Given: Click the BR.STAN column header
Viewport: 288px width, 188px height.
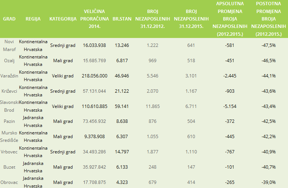Looking at the screenshot, I should tap(122, 19).
